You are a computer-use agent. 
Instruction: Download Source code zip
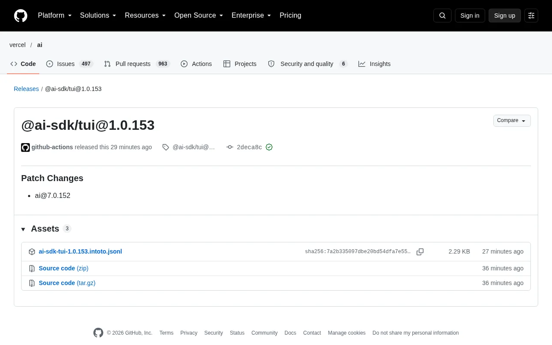point(63,268)
